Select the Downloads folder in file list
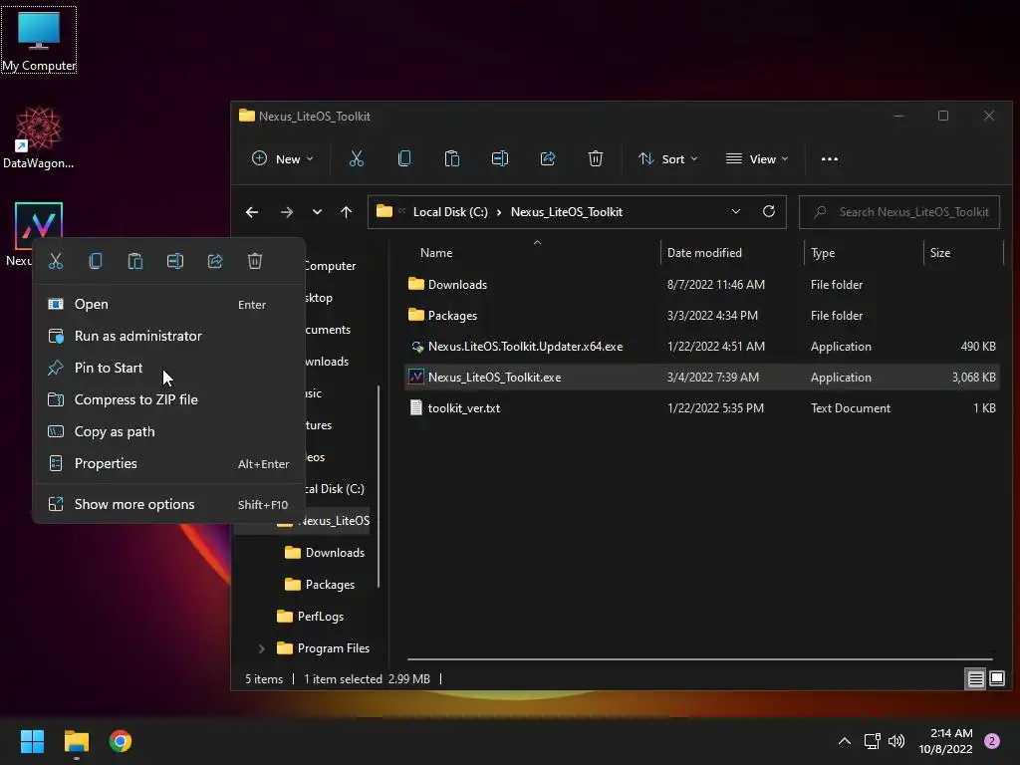 pyautogui.click(x=701, y=284)
